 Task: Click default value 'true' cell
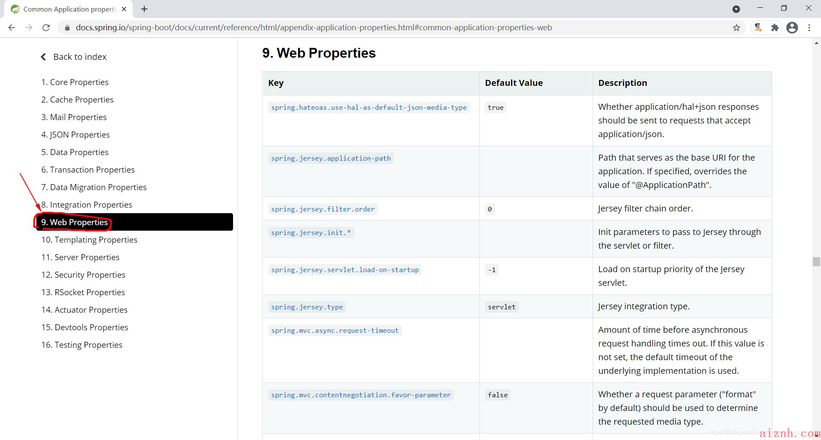pos(496,108)
